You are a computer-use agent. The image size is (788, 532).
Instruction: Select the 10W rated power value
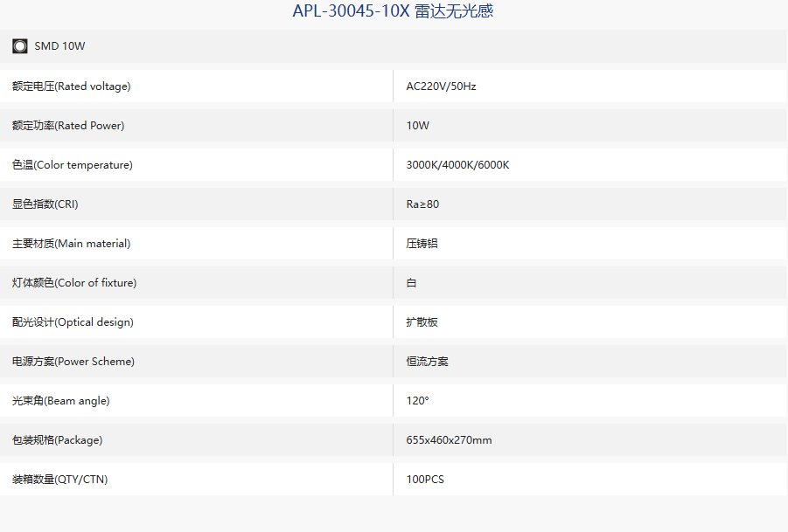point(418,126)
